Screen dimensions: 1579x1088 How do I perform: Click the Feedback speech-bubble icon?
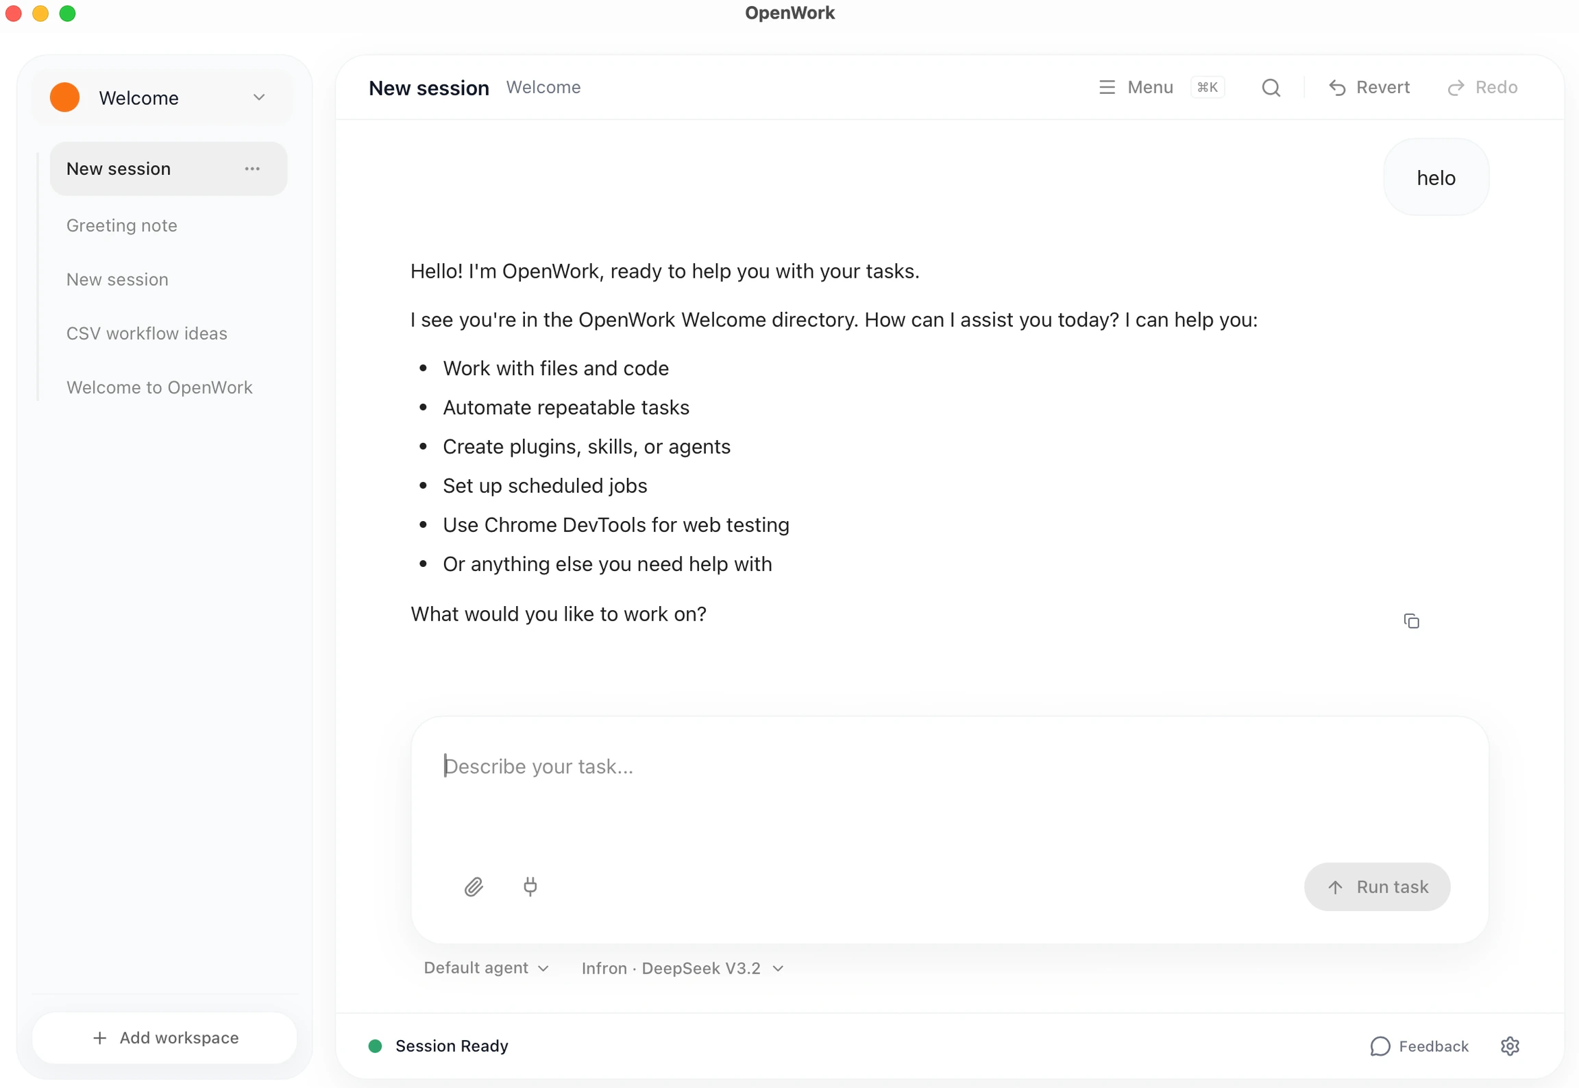(1381, 1045)
